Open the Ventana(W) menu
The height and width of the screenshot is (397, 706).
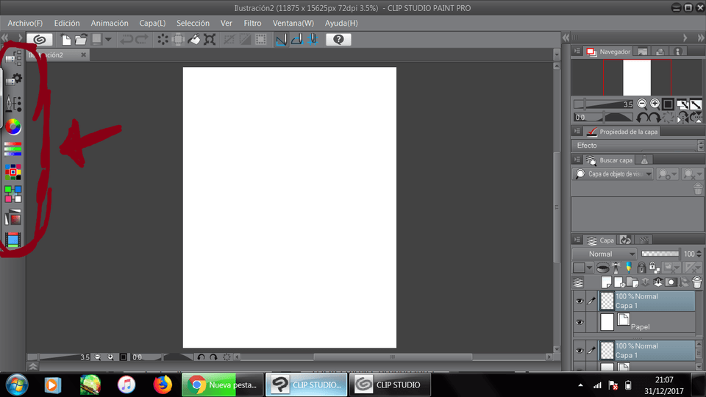pyautogui.click(x=293, y=23)
